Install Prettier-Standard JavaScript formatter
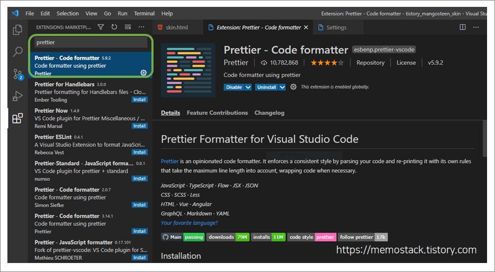This screenshot has width=495, height=272. coord(140,178)
